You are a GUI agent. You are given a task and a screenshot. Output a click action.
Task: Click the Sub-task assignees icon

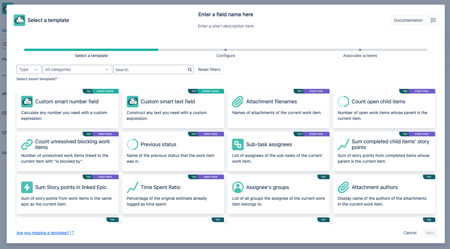(x=238, y=144)
